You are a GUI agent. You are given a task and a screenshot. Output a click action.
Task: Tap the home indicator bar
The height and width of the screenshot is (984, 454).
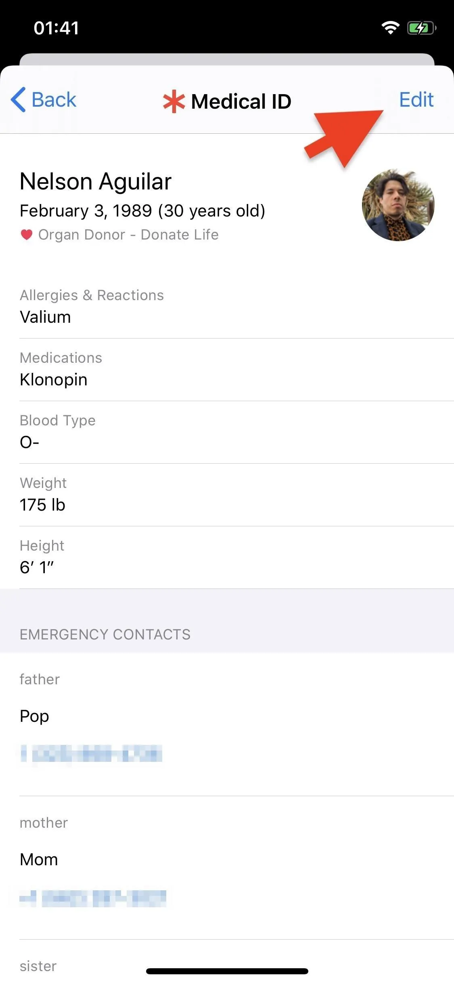point(227,971)
